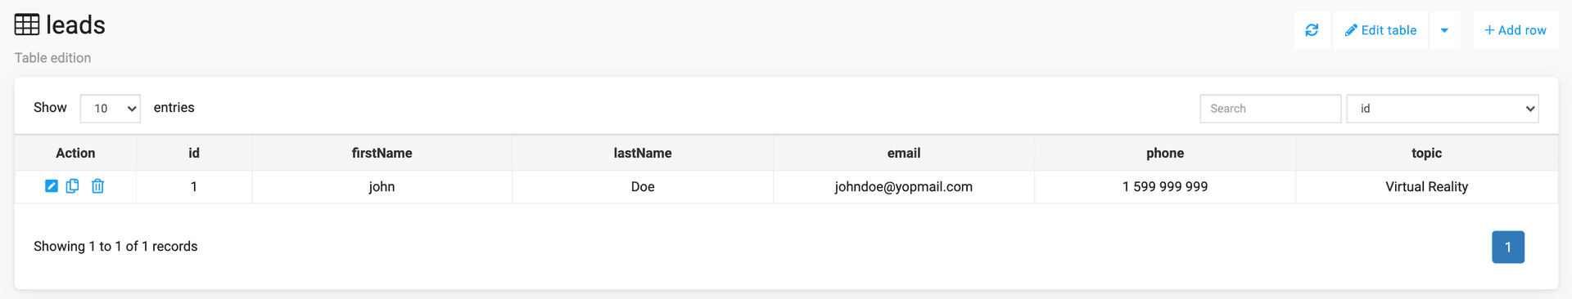Delete row with trash icon
Image resolution: width=1572 pixels, height=299 pixels.
point(97,186)
